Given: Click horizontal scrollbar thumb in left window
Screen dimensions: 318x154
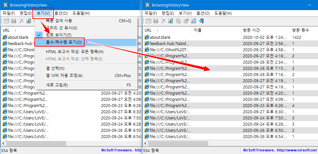Looking at the screenshot, I should pos(36,144).
